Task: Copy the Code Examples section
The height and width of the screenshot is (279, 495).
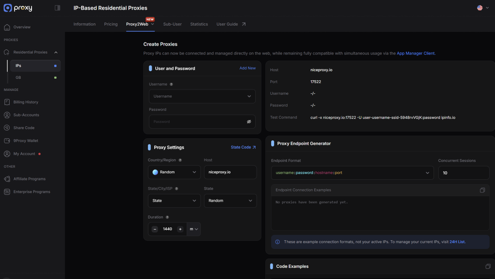Action: click(488, 266)
